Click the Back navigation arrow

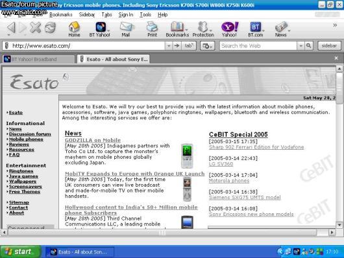coord(11,28)
